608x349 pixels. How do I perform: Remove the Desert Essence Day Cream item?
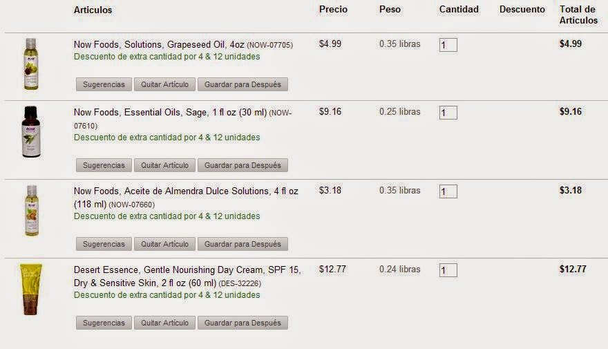click(164, 323)
